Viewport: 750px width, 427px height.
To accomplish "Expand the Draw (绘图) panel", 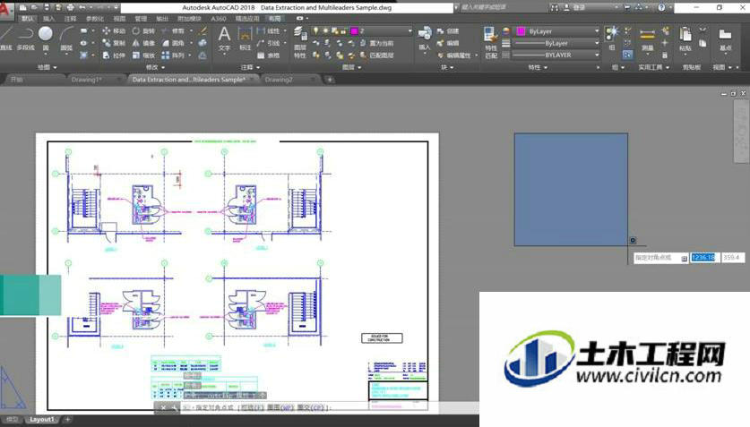I will [47, 67].
